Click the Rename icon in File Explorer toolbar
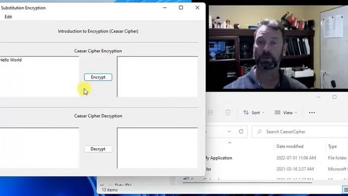This screenshot has height=196, width=348. tap(210, 113)
